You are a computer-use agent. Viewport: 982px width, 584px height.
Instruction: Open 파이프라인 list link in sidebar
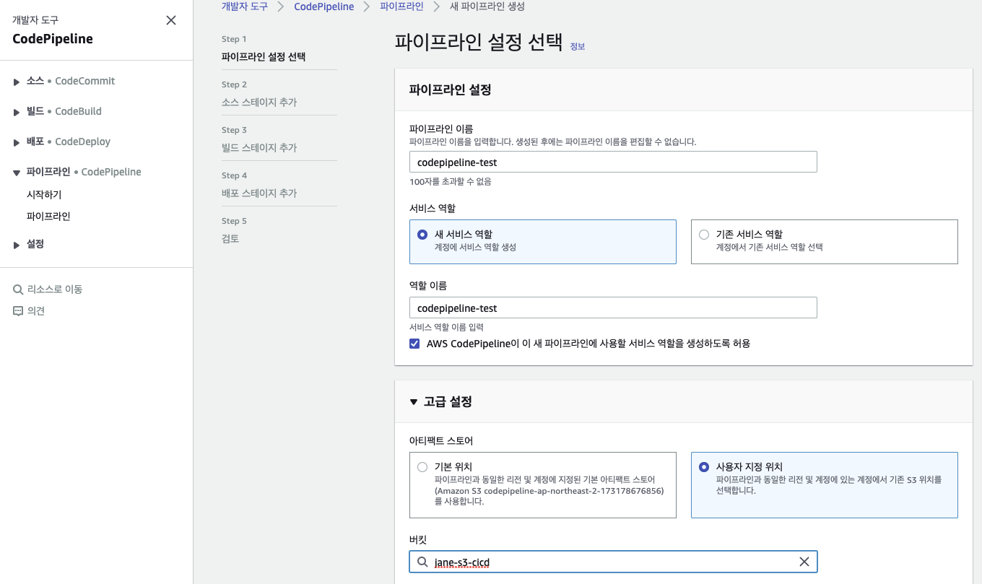48,217
